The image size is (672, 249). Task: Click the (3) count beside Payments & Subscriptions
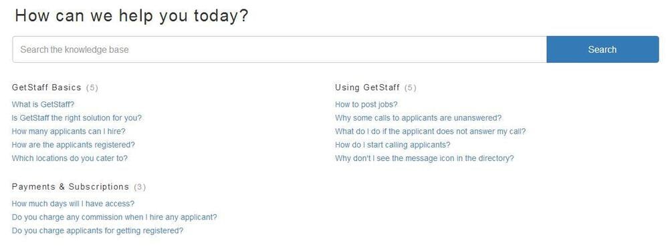[x=140, y=187]
